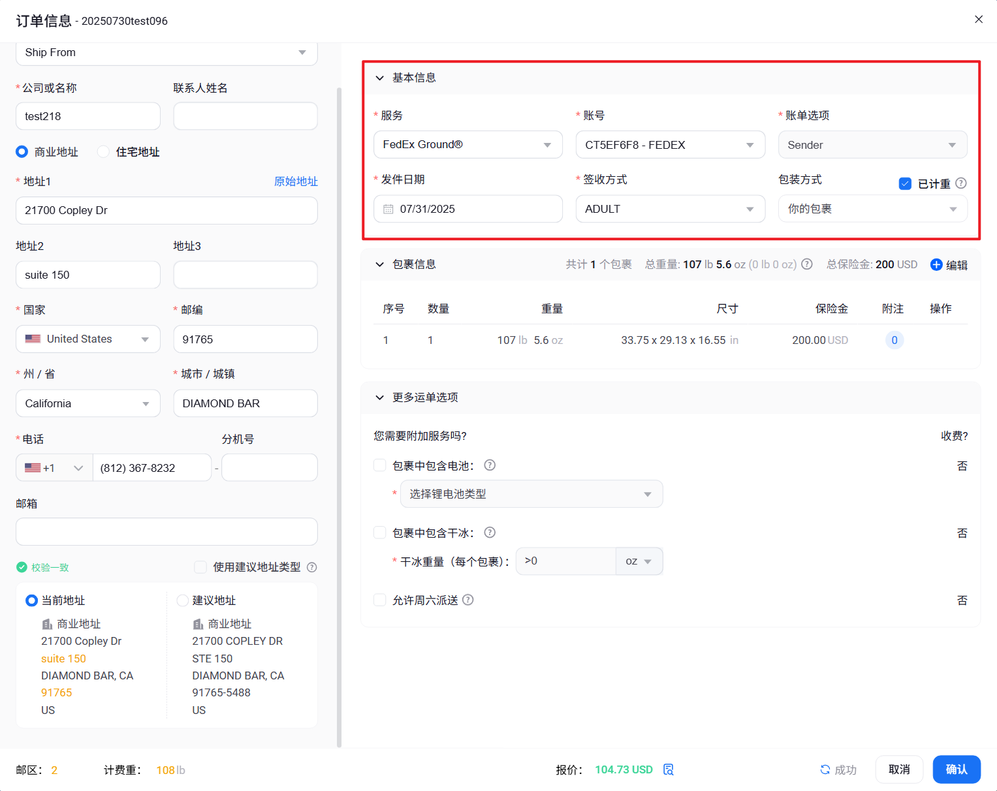
Task: Open the 服务 FedEx Ground dropdown
Action: pyautogui.click(x=468, y=145)
